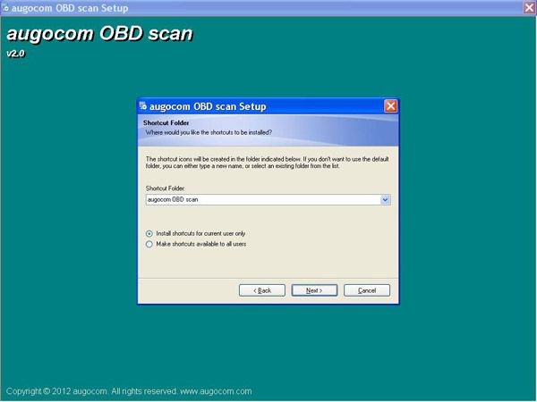Click the setup icon in the outer title bar
Viewport: 537px width, 402px height.
click(6, 6)
